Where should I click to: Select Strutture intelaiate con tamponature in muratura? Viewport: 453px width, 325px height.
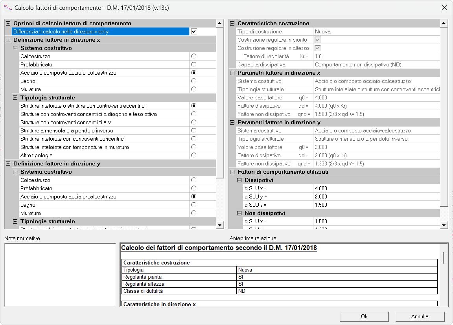[x=193, y=147]
